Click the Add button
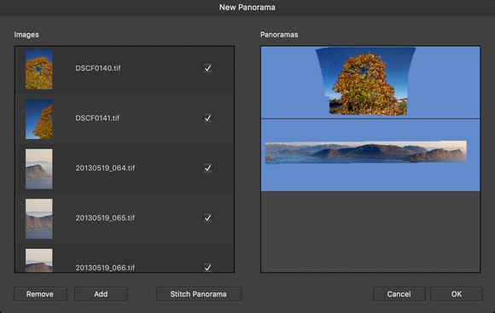The width and height of the screenshot is (495, 313). [101, 294]
